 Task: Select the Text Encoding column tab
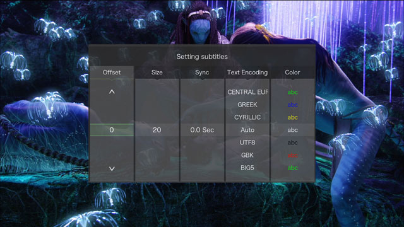pos(247,73)
